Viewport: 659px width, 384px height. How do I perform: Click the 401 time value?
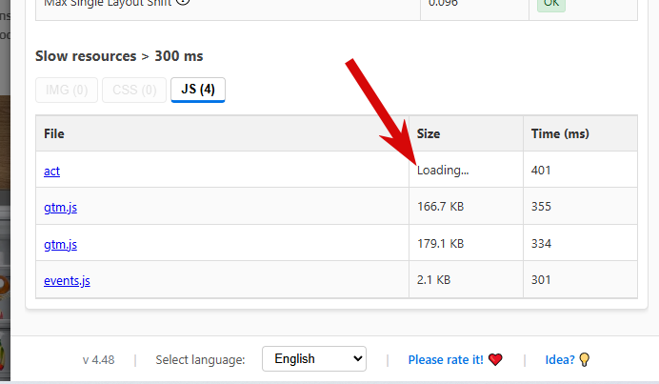541,170
